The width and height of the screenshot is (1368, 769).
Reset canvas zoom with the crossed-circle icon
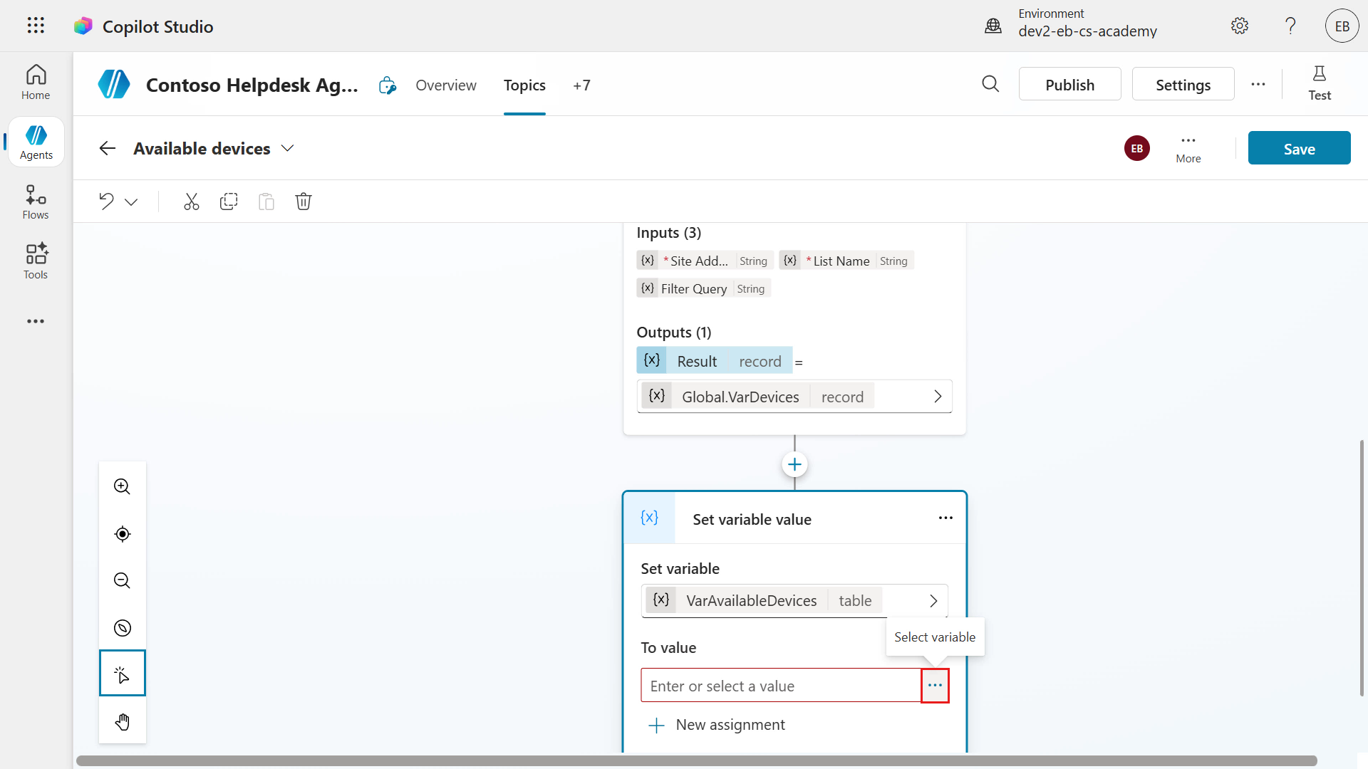tap(123, 628)
